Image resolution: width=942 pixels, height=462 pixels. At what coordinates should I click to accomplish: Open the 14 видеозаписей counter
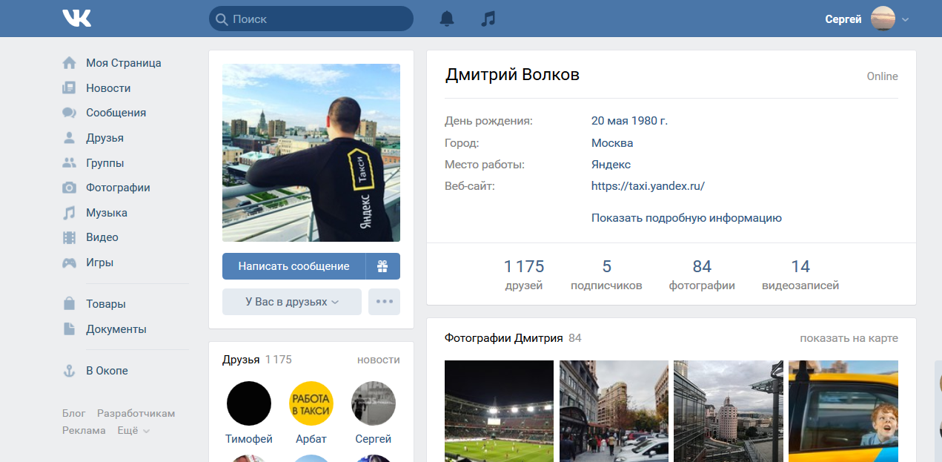(x=800, y=275)
